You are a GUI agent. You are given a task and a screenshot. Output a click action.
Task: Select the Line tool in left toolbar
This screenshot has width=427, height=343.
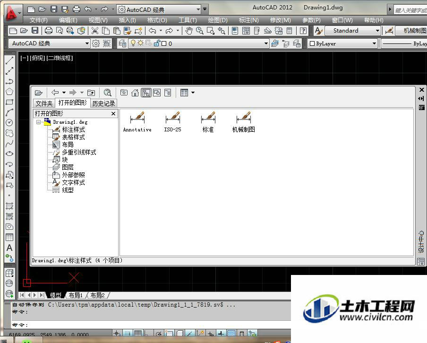click(9, 60)
